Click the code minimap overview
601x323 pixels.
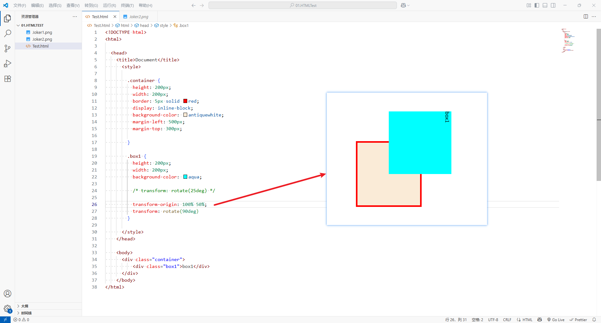point(568,41)
